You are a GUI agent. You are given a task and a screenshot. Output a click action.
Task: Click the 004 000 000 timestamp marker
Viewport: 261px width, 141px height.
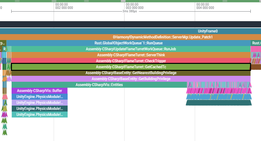point(205,6)
